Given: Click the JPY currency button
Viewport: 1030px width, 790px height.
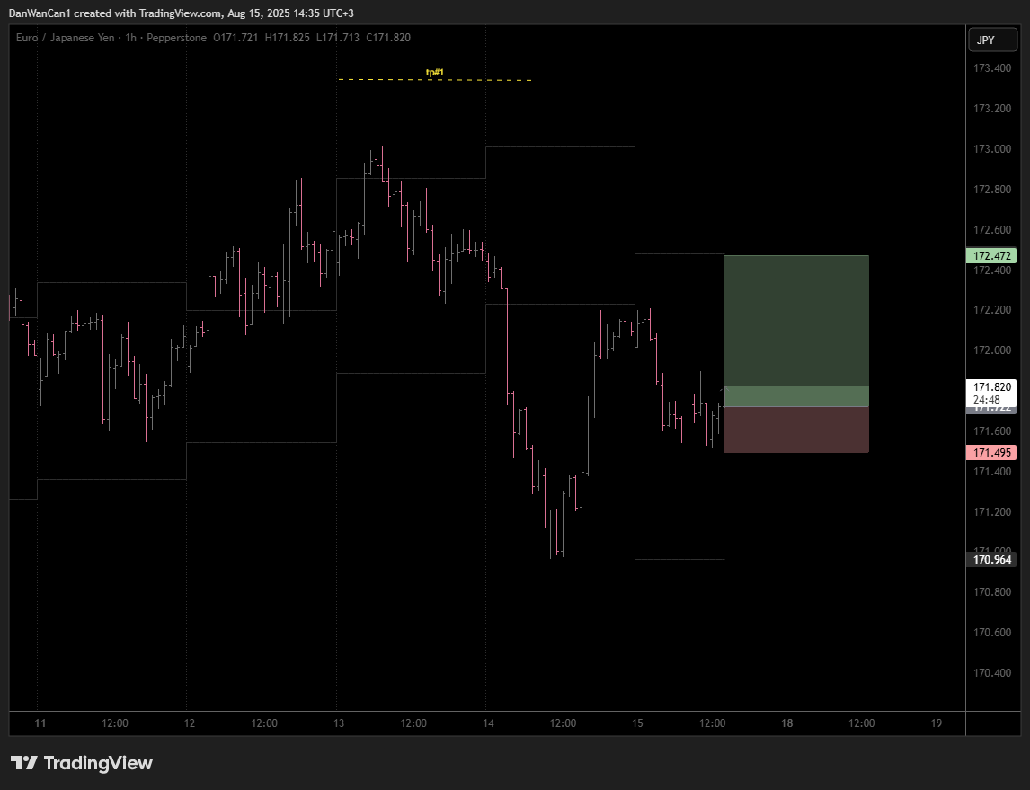Looking at the screenshot, I should (x=992, y=40).
